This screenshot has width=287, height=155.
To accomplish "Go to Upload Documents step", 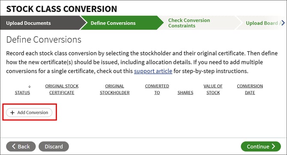I will click(x=28, y=23).
